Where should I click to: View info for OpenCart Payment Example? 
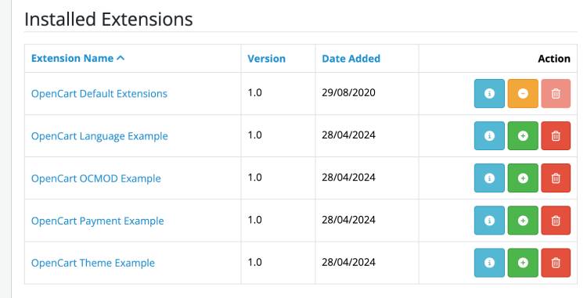489,221
